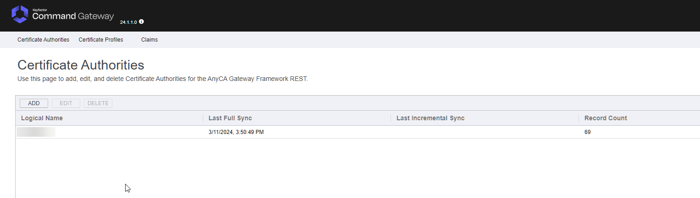The width and height of the screenshot is (700, 198).
Task: Click the 3/11/2024, 3:50:49 PM sync cell
Action: coord(236,132)
